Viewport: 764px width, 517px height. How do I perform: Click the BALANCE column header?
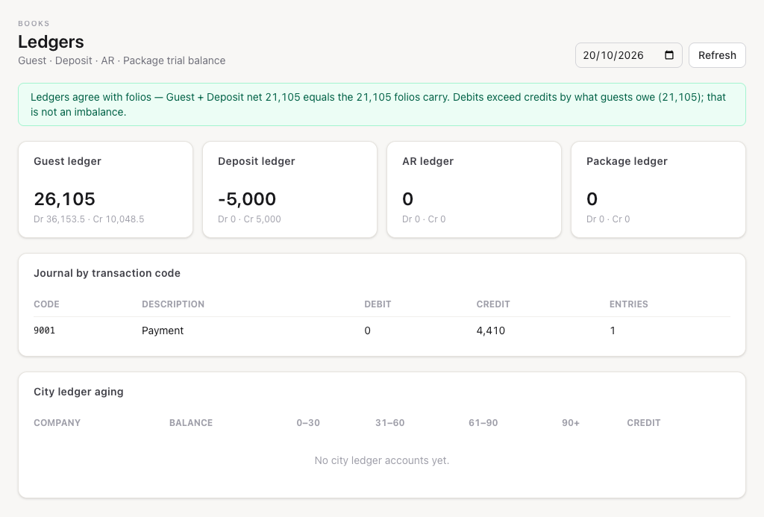(191, 423)
